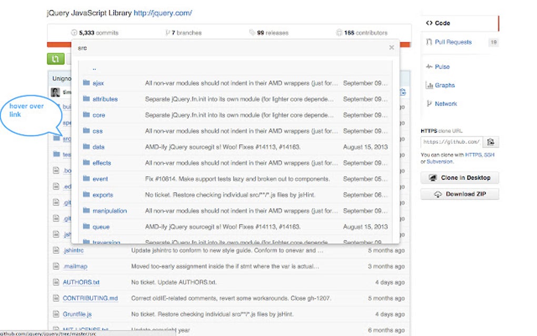Open the http://jquery.com/ link

tap(163, 13)
